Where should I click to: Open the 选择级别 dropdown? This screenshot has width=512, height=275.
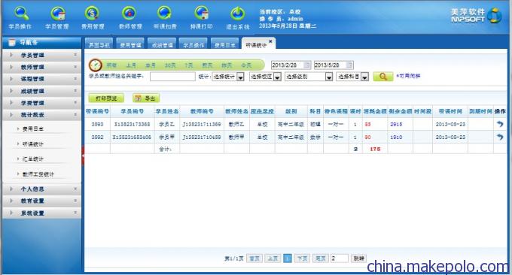click(309, 77)
